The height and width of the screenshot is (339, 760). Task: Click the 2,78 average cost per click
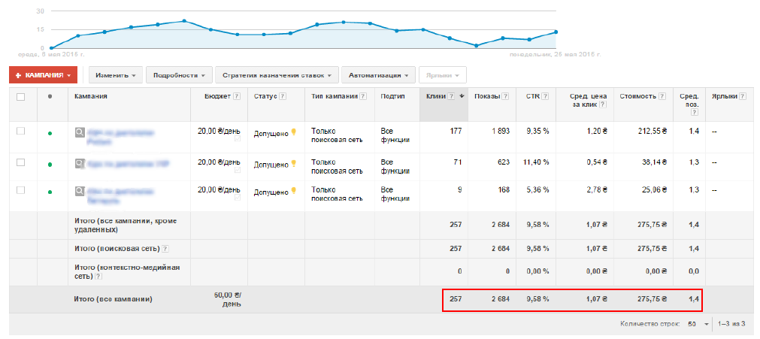595,189
